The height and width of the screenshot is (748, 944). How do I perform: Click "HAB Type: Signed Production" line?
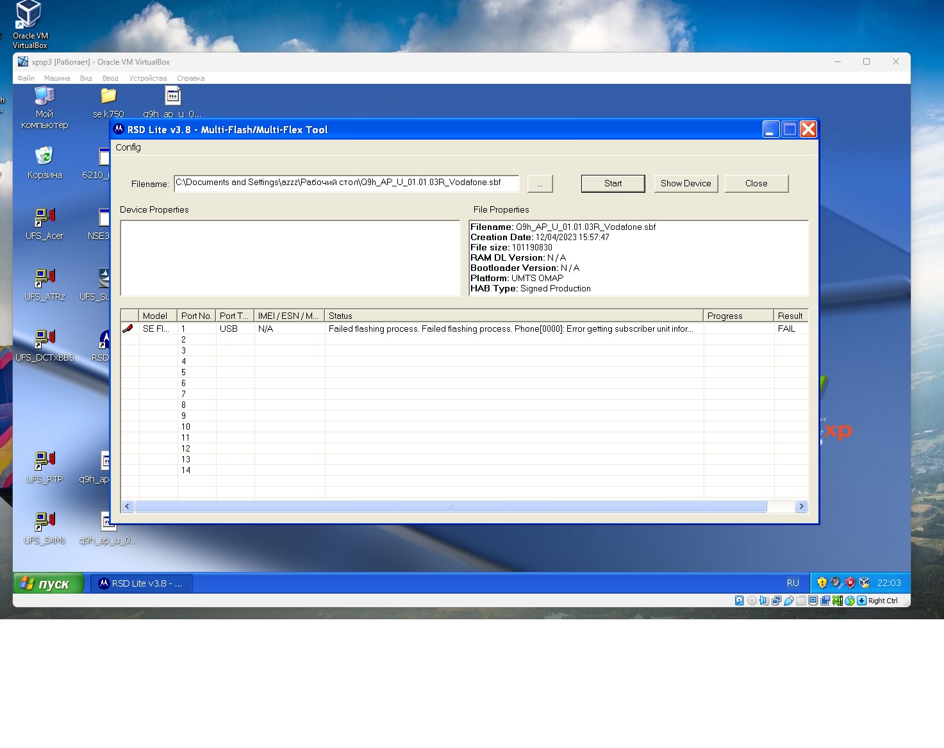click(x=531, y=288)
